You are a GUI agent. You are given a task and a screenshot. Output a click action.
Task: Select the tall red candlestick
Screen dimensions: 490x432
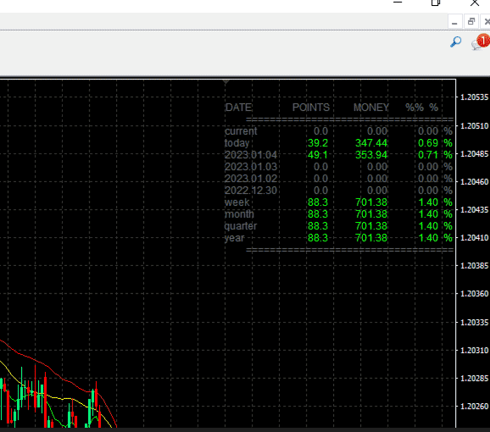tap(46, 400)
